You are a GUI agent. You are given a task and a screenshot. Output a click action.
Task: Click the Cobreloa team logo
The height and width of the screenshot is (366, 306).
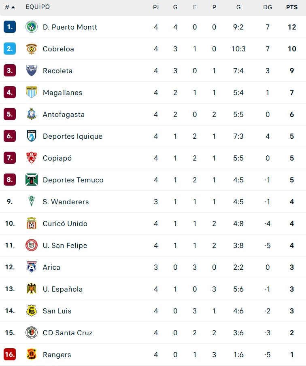coord(32,49)
